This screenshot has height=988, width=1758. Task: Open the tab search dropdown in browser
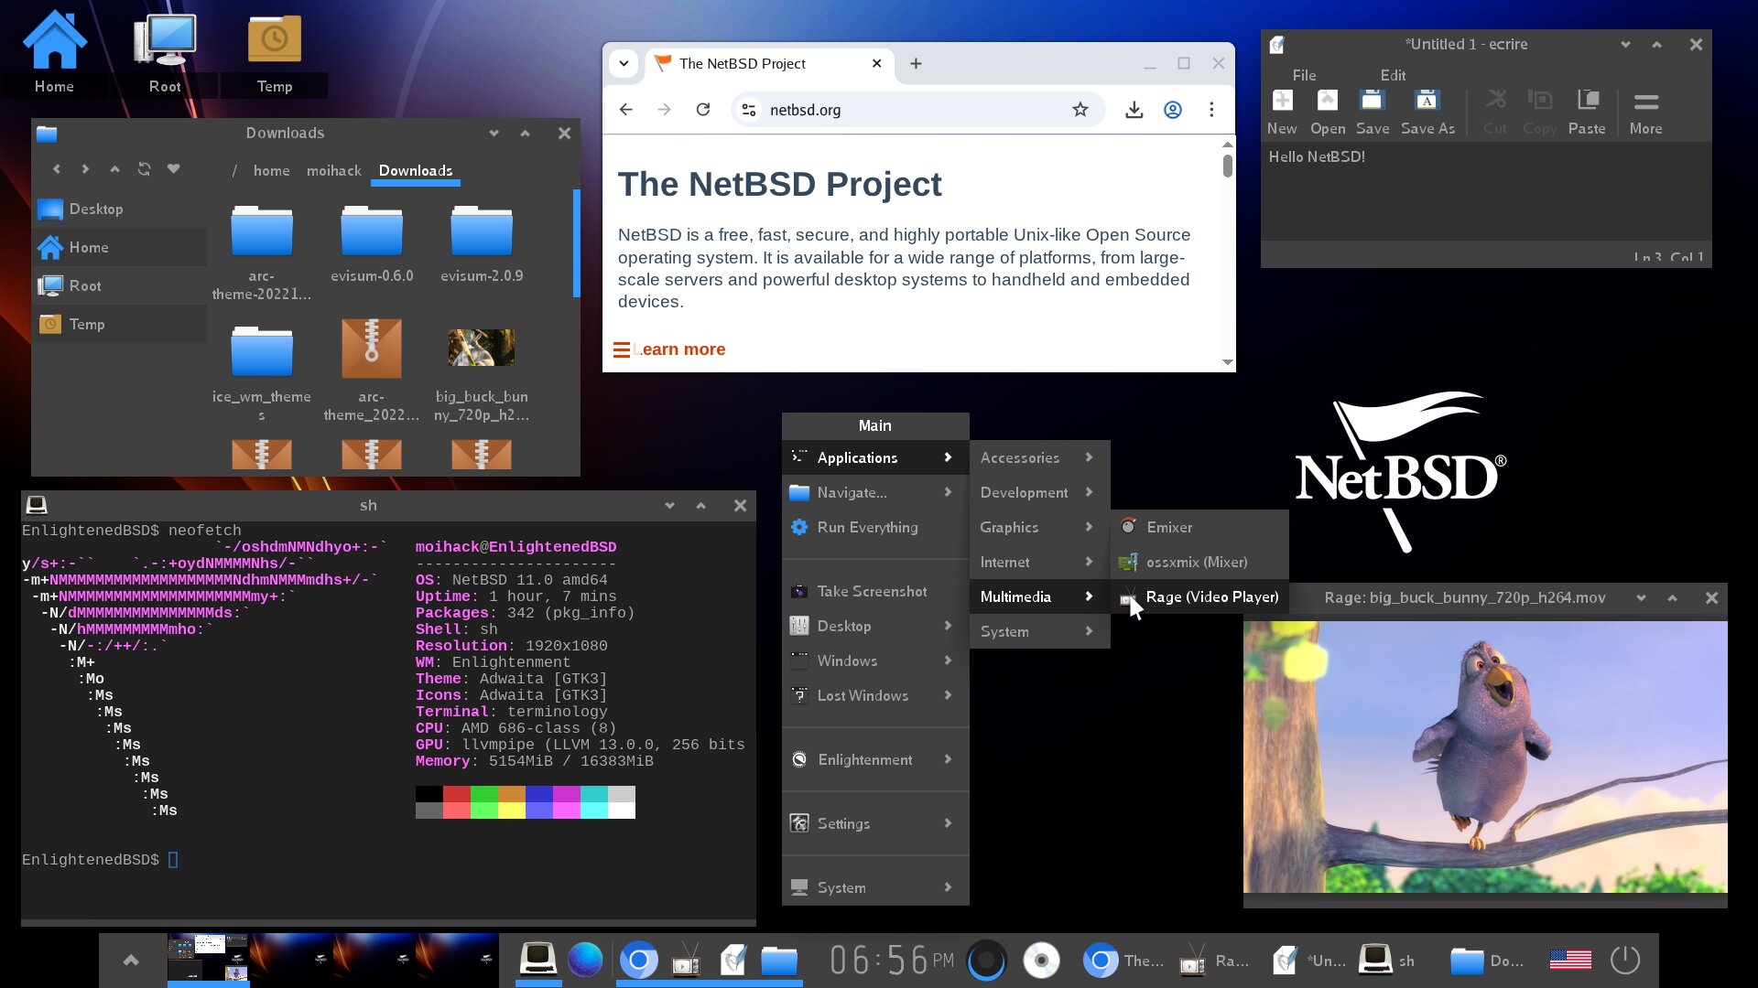624,63
